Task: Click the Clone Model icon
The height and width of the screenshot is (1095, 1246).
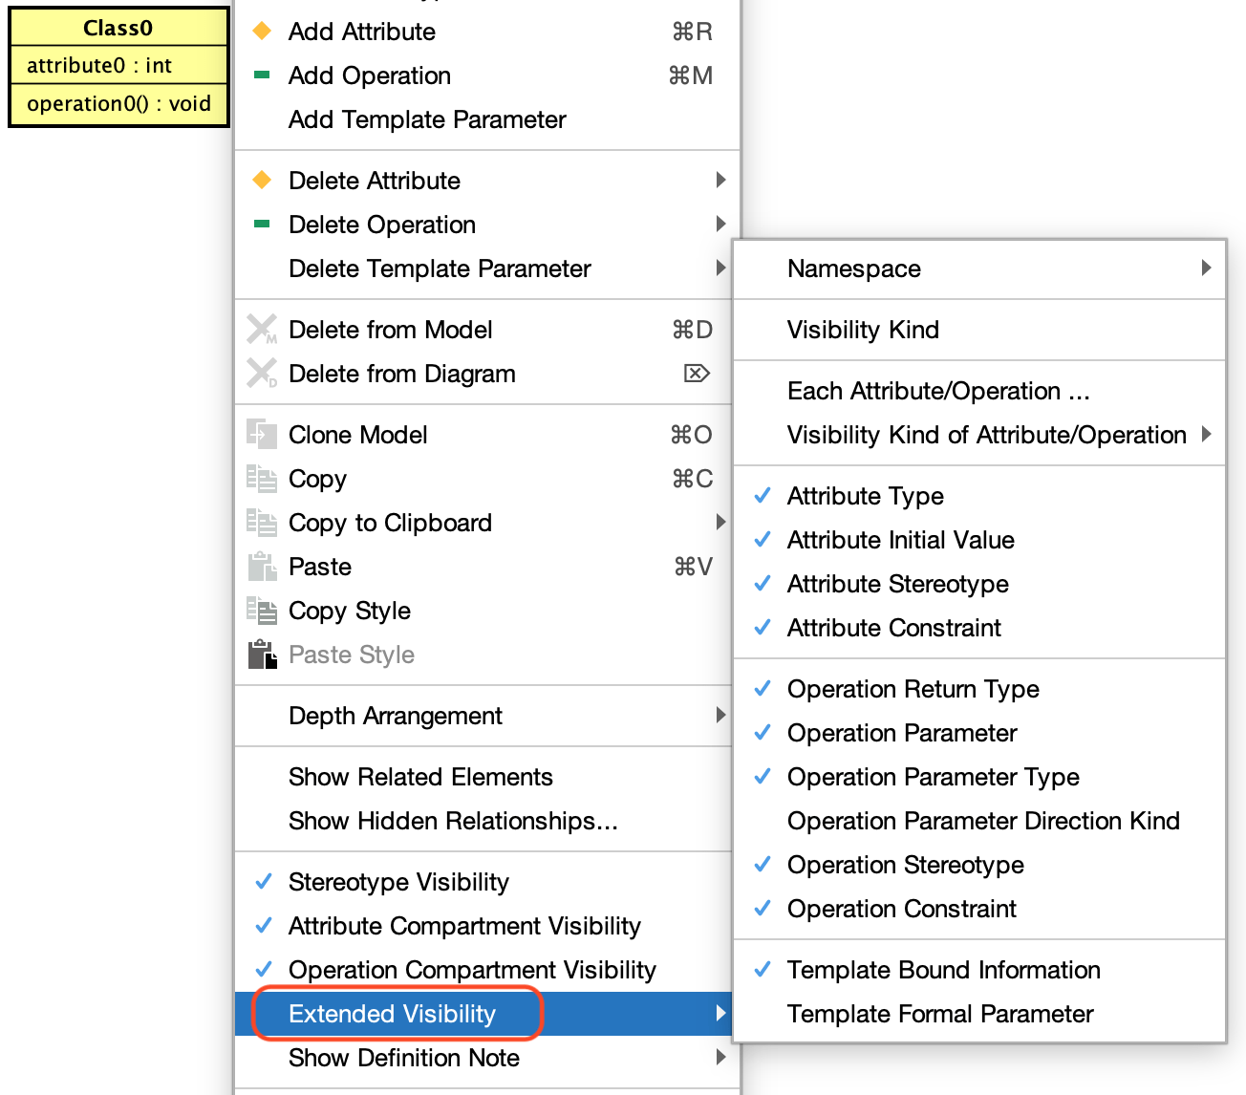Action: pyautogui.click(x=262, y=435)
